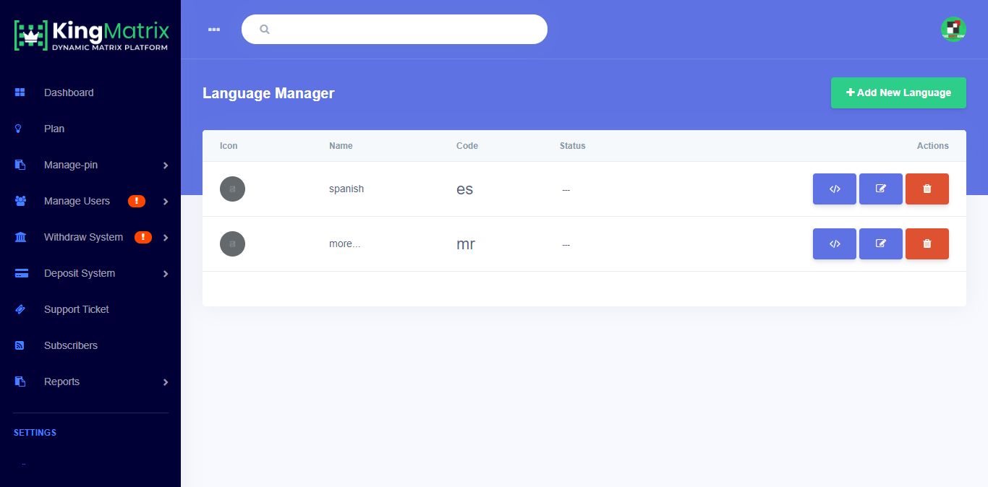Open the Dashboard grid icon
Image resolution: width=988 pixels, height=487 pixels.
click(x=20, y=92)
